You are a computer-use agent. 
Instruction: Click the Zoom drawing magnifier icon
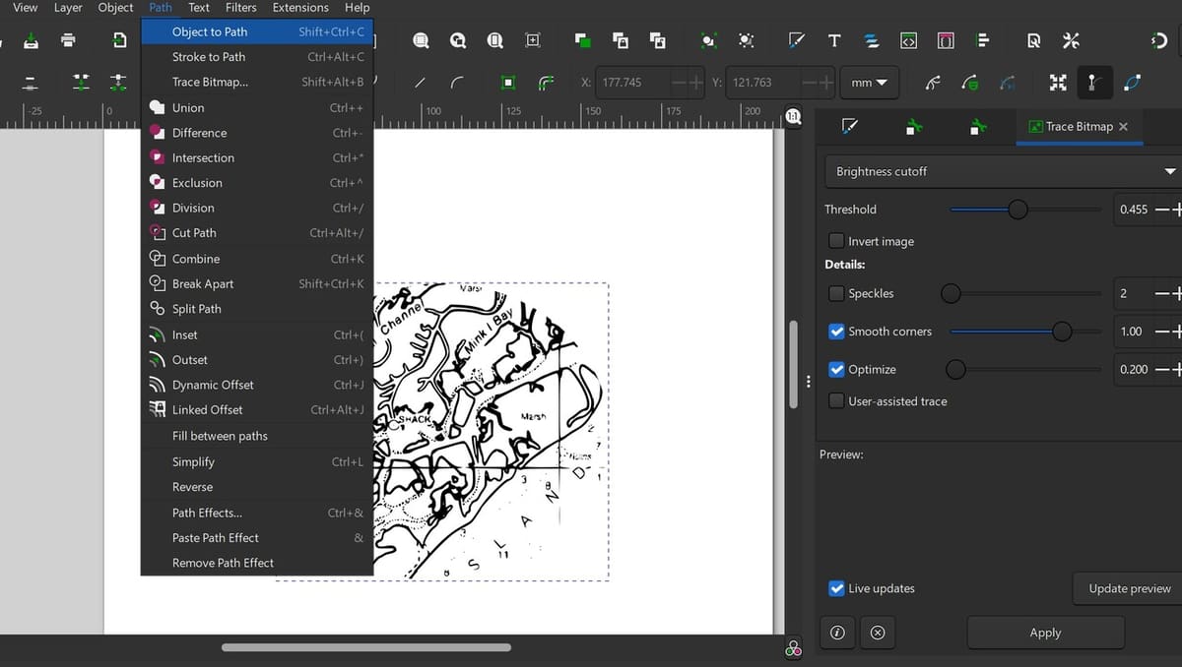pos(458,40)
